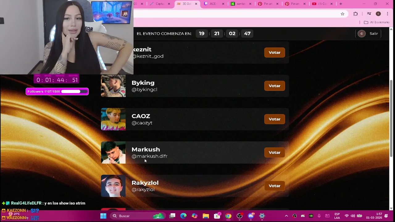The image size is (395, 222).
Task: Open CAOZ's profile photo
Action: pyautogui.click(x=113, y=119)
